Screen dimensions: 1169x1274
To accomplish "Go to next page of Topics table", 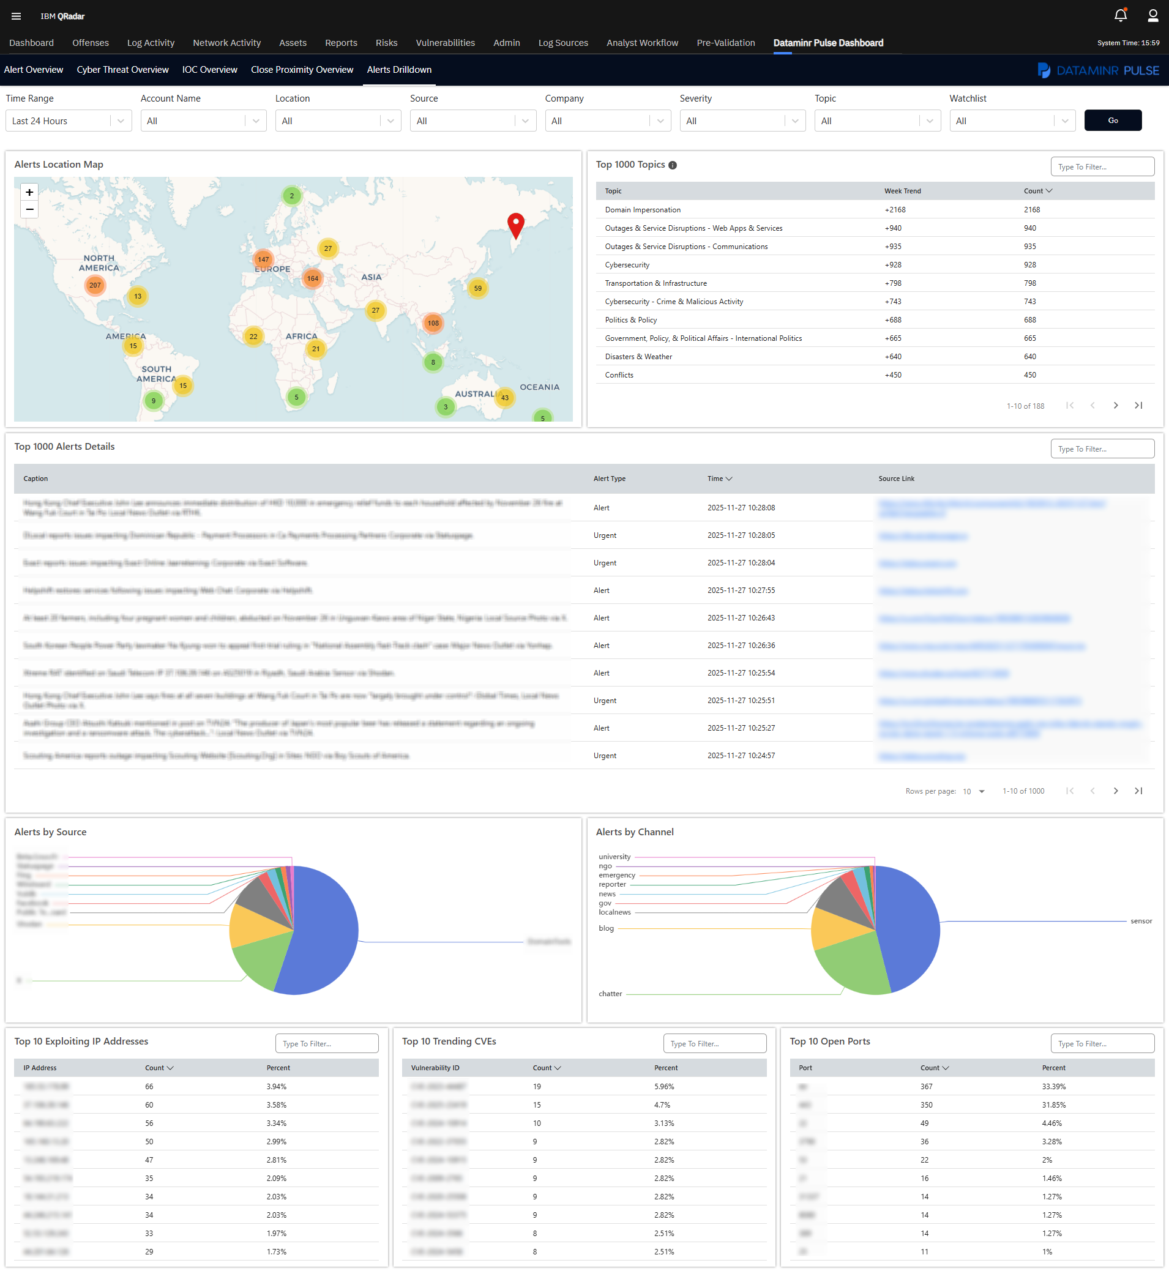I will point(1115,406).
